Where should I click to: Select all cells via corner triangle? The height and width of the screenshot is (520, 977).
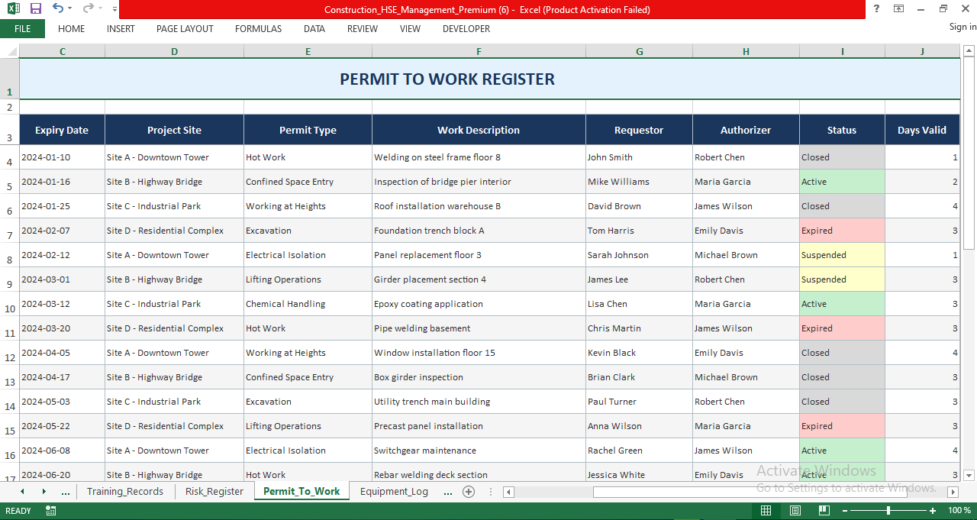coord(10,52)
